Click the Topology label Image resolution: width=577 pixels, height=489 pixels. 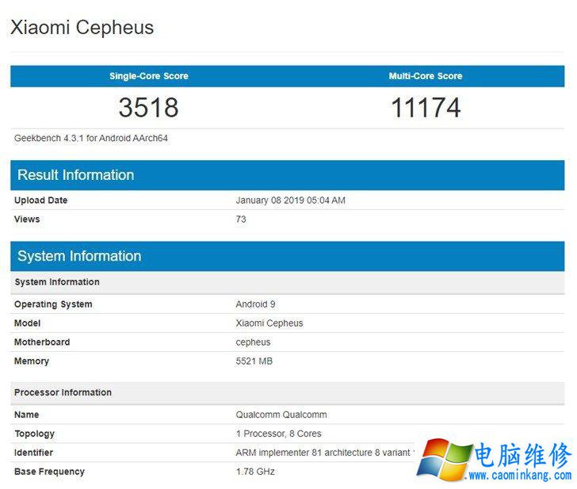[35, 434]
